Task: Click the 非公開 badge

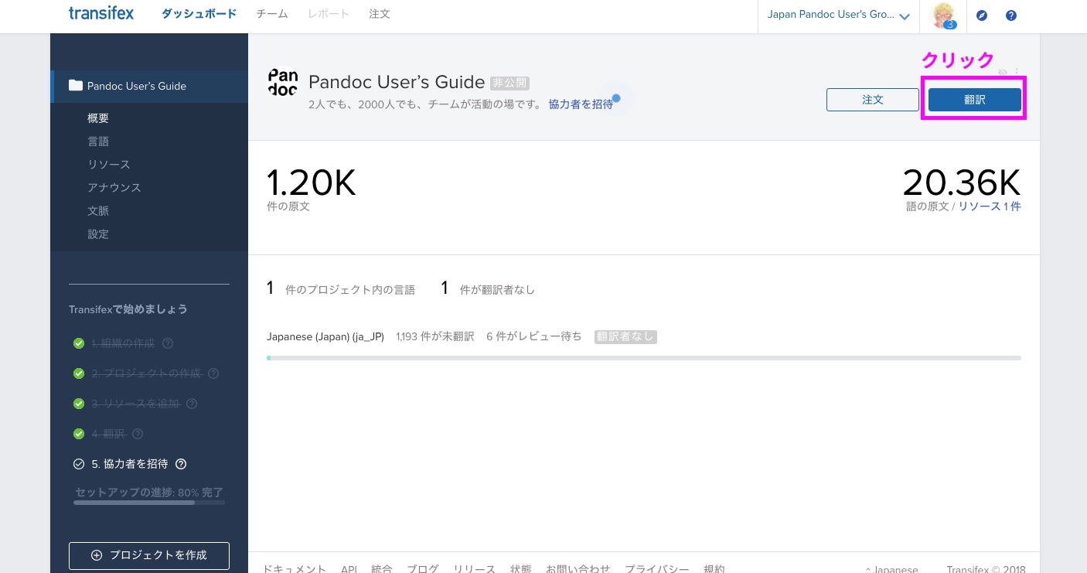Action: point(510,83)
